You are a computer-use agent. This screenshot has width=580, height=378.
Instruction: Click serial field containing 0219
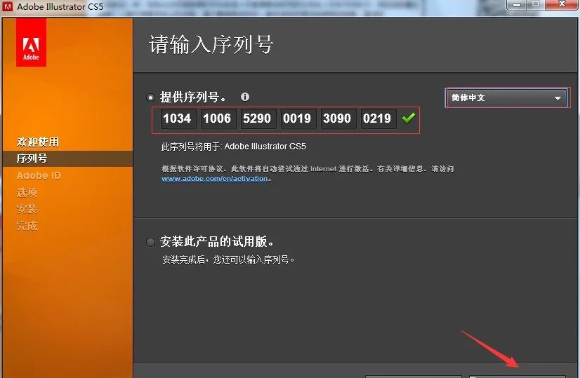click(378, 119)
